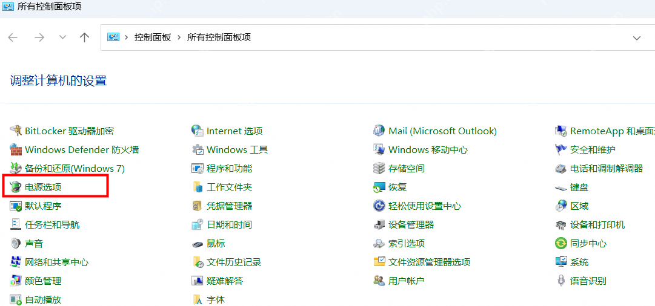Click the 设备管理器 icon
The width and height of the screenshot is (655, 306).
(379, 225)
